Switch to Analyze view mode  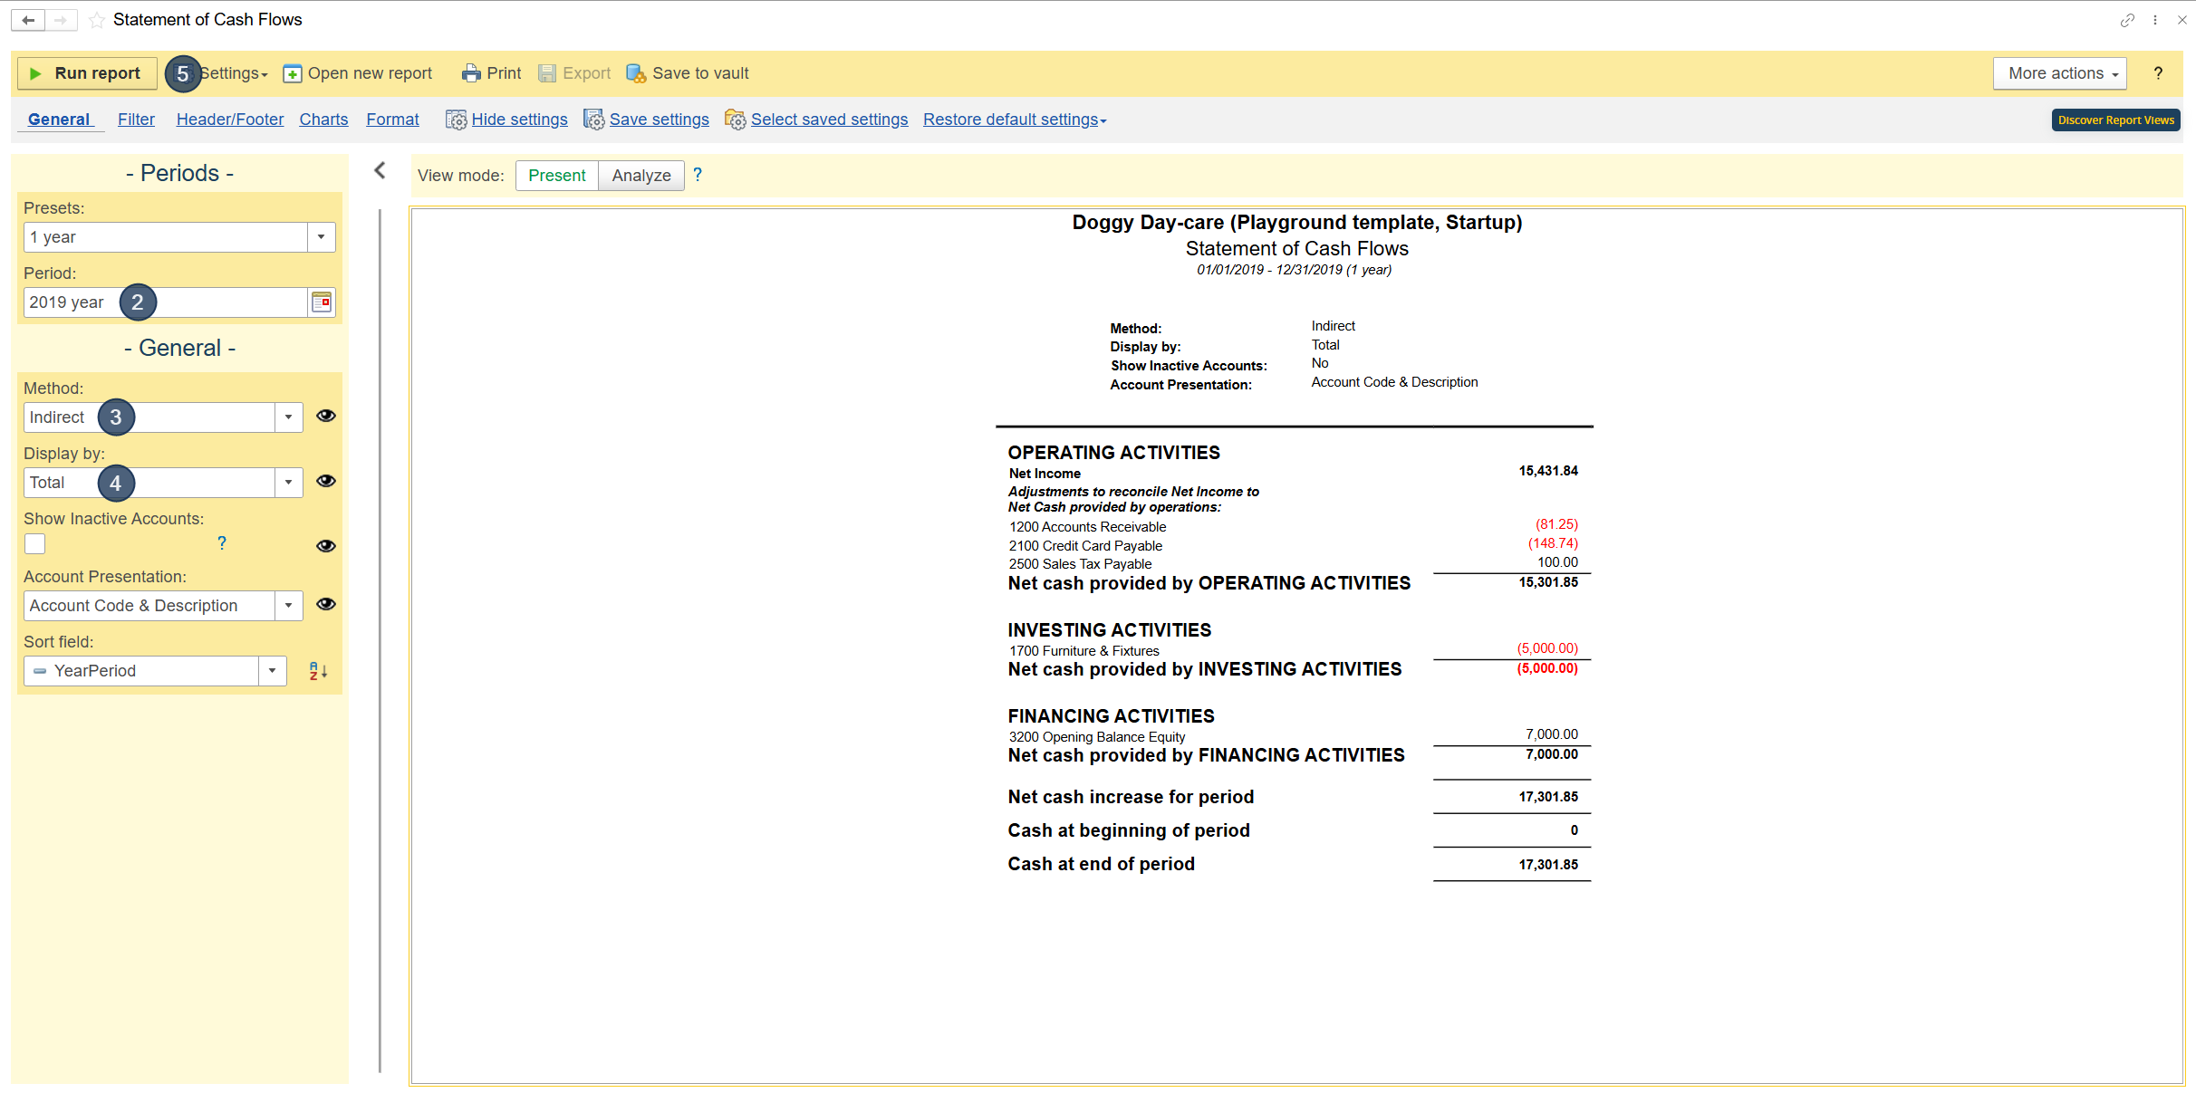point(640,176)
